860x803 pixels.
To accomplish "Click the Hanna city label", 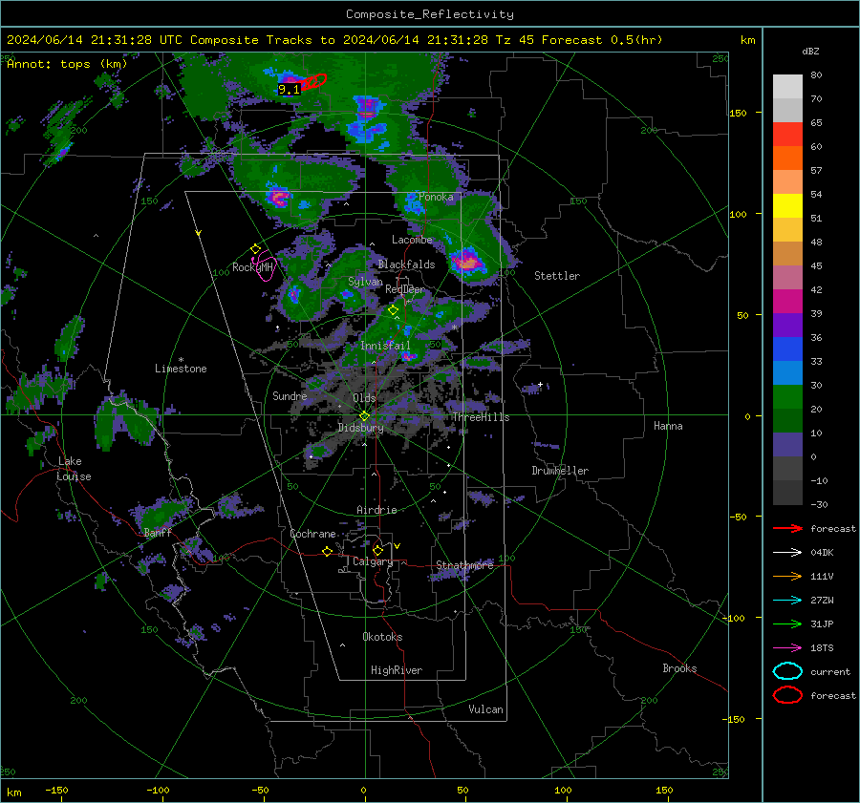I will coord(668,426).
